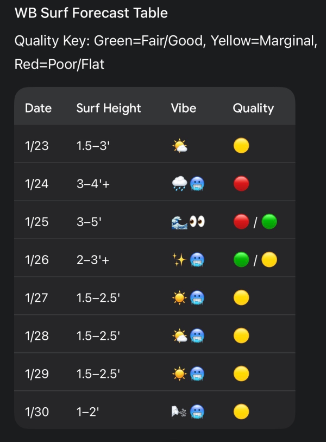This screenshot has width=326, height=442.
Task: Select the 3–5' surf height cell
Action: tap(89, 222)
